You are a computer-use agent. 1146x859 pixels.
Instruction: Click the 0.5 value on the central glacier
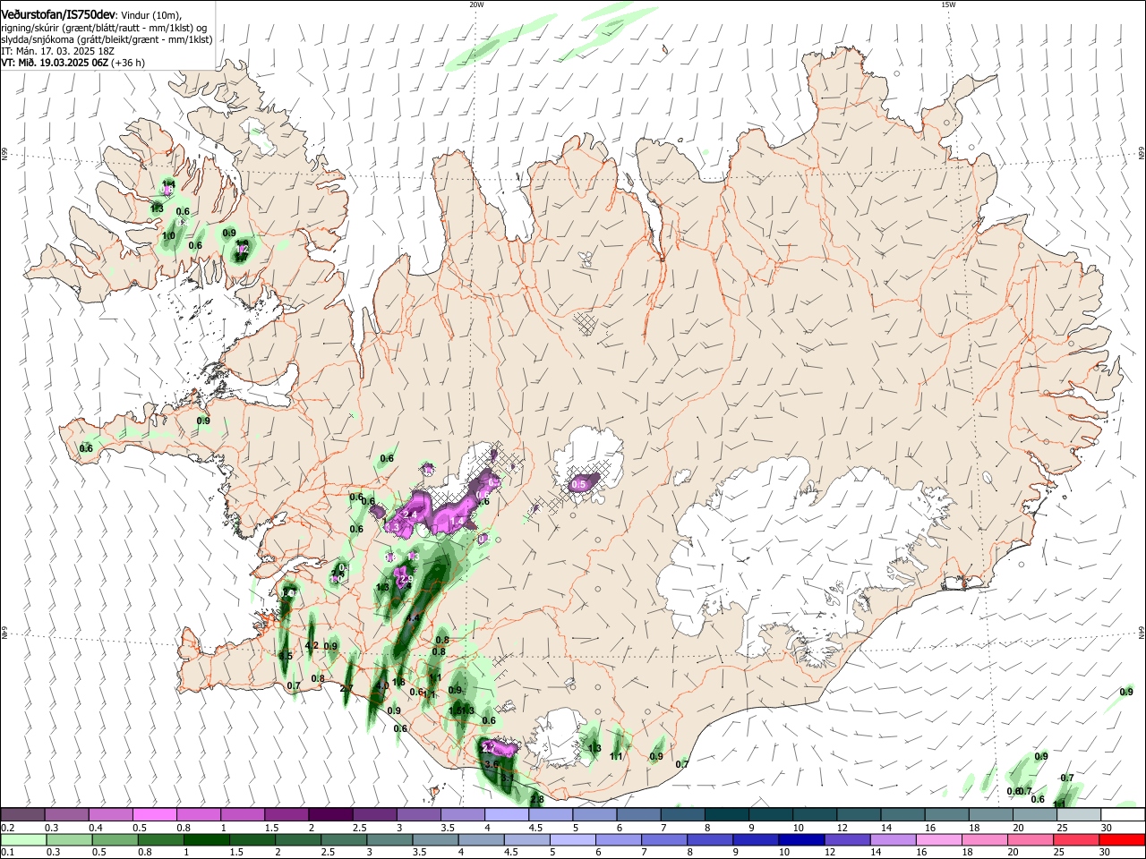click(x=579, y=484)
